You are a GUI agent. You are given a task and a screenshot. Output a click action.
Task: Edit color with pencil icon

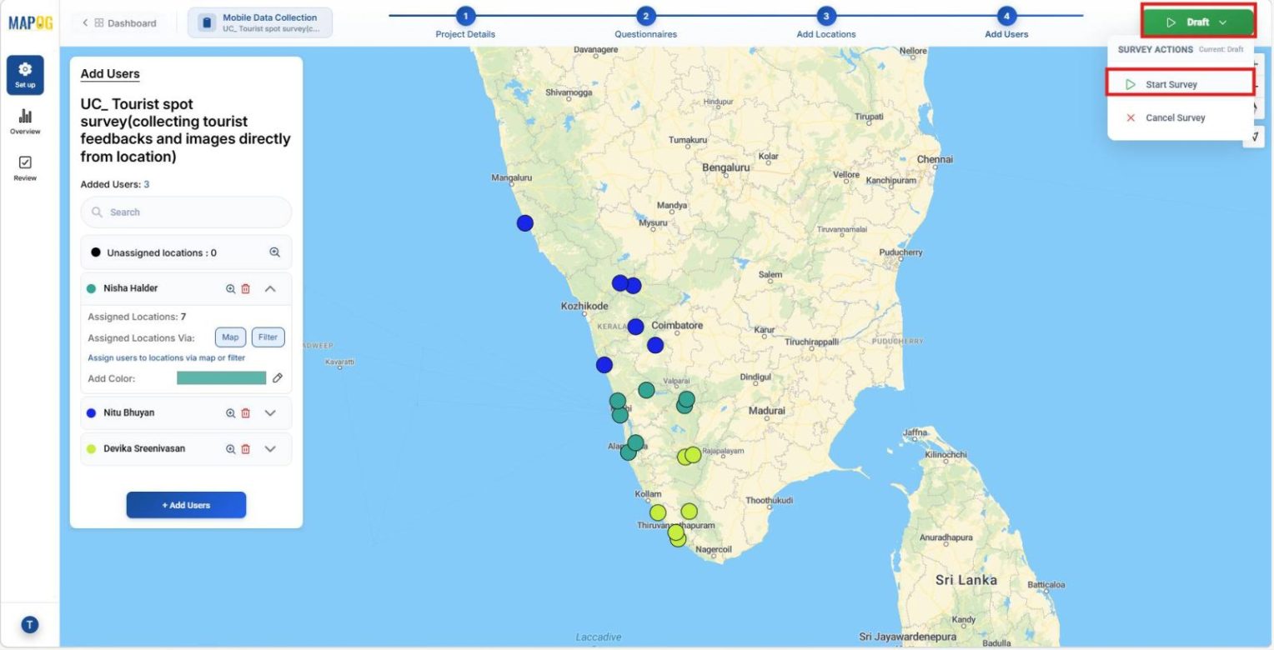[x=278, y=378]
